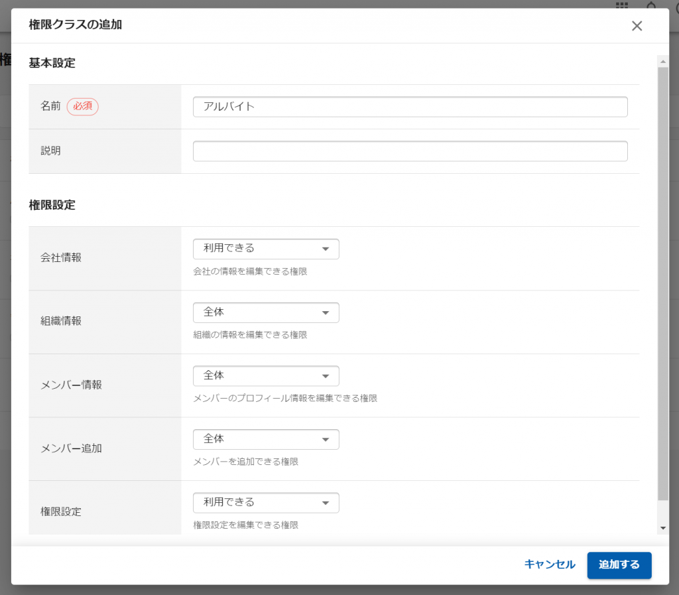Click the scrollbar up arrow in dialog
This screenshot has width=679, height=595.
tap(663, 62)
